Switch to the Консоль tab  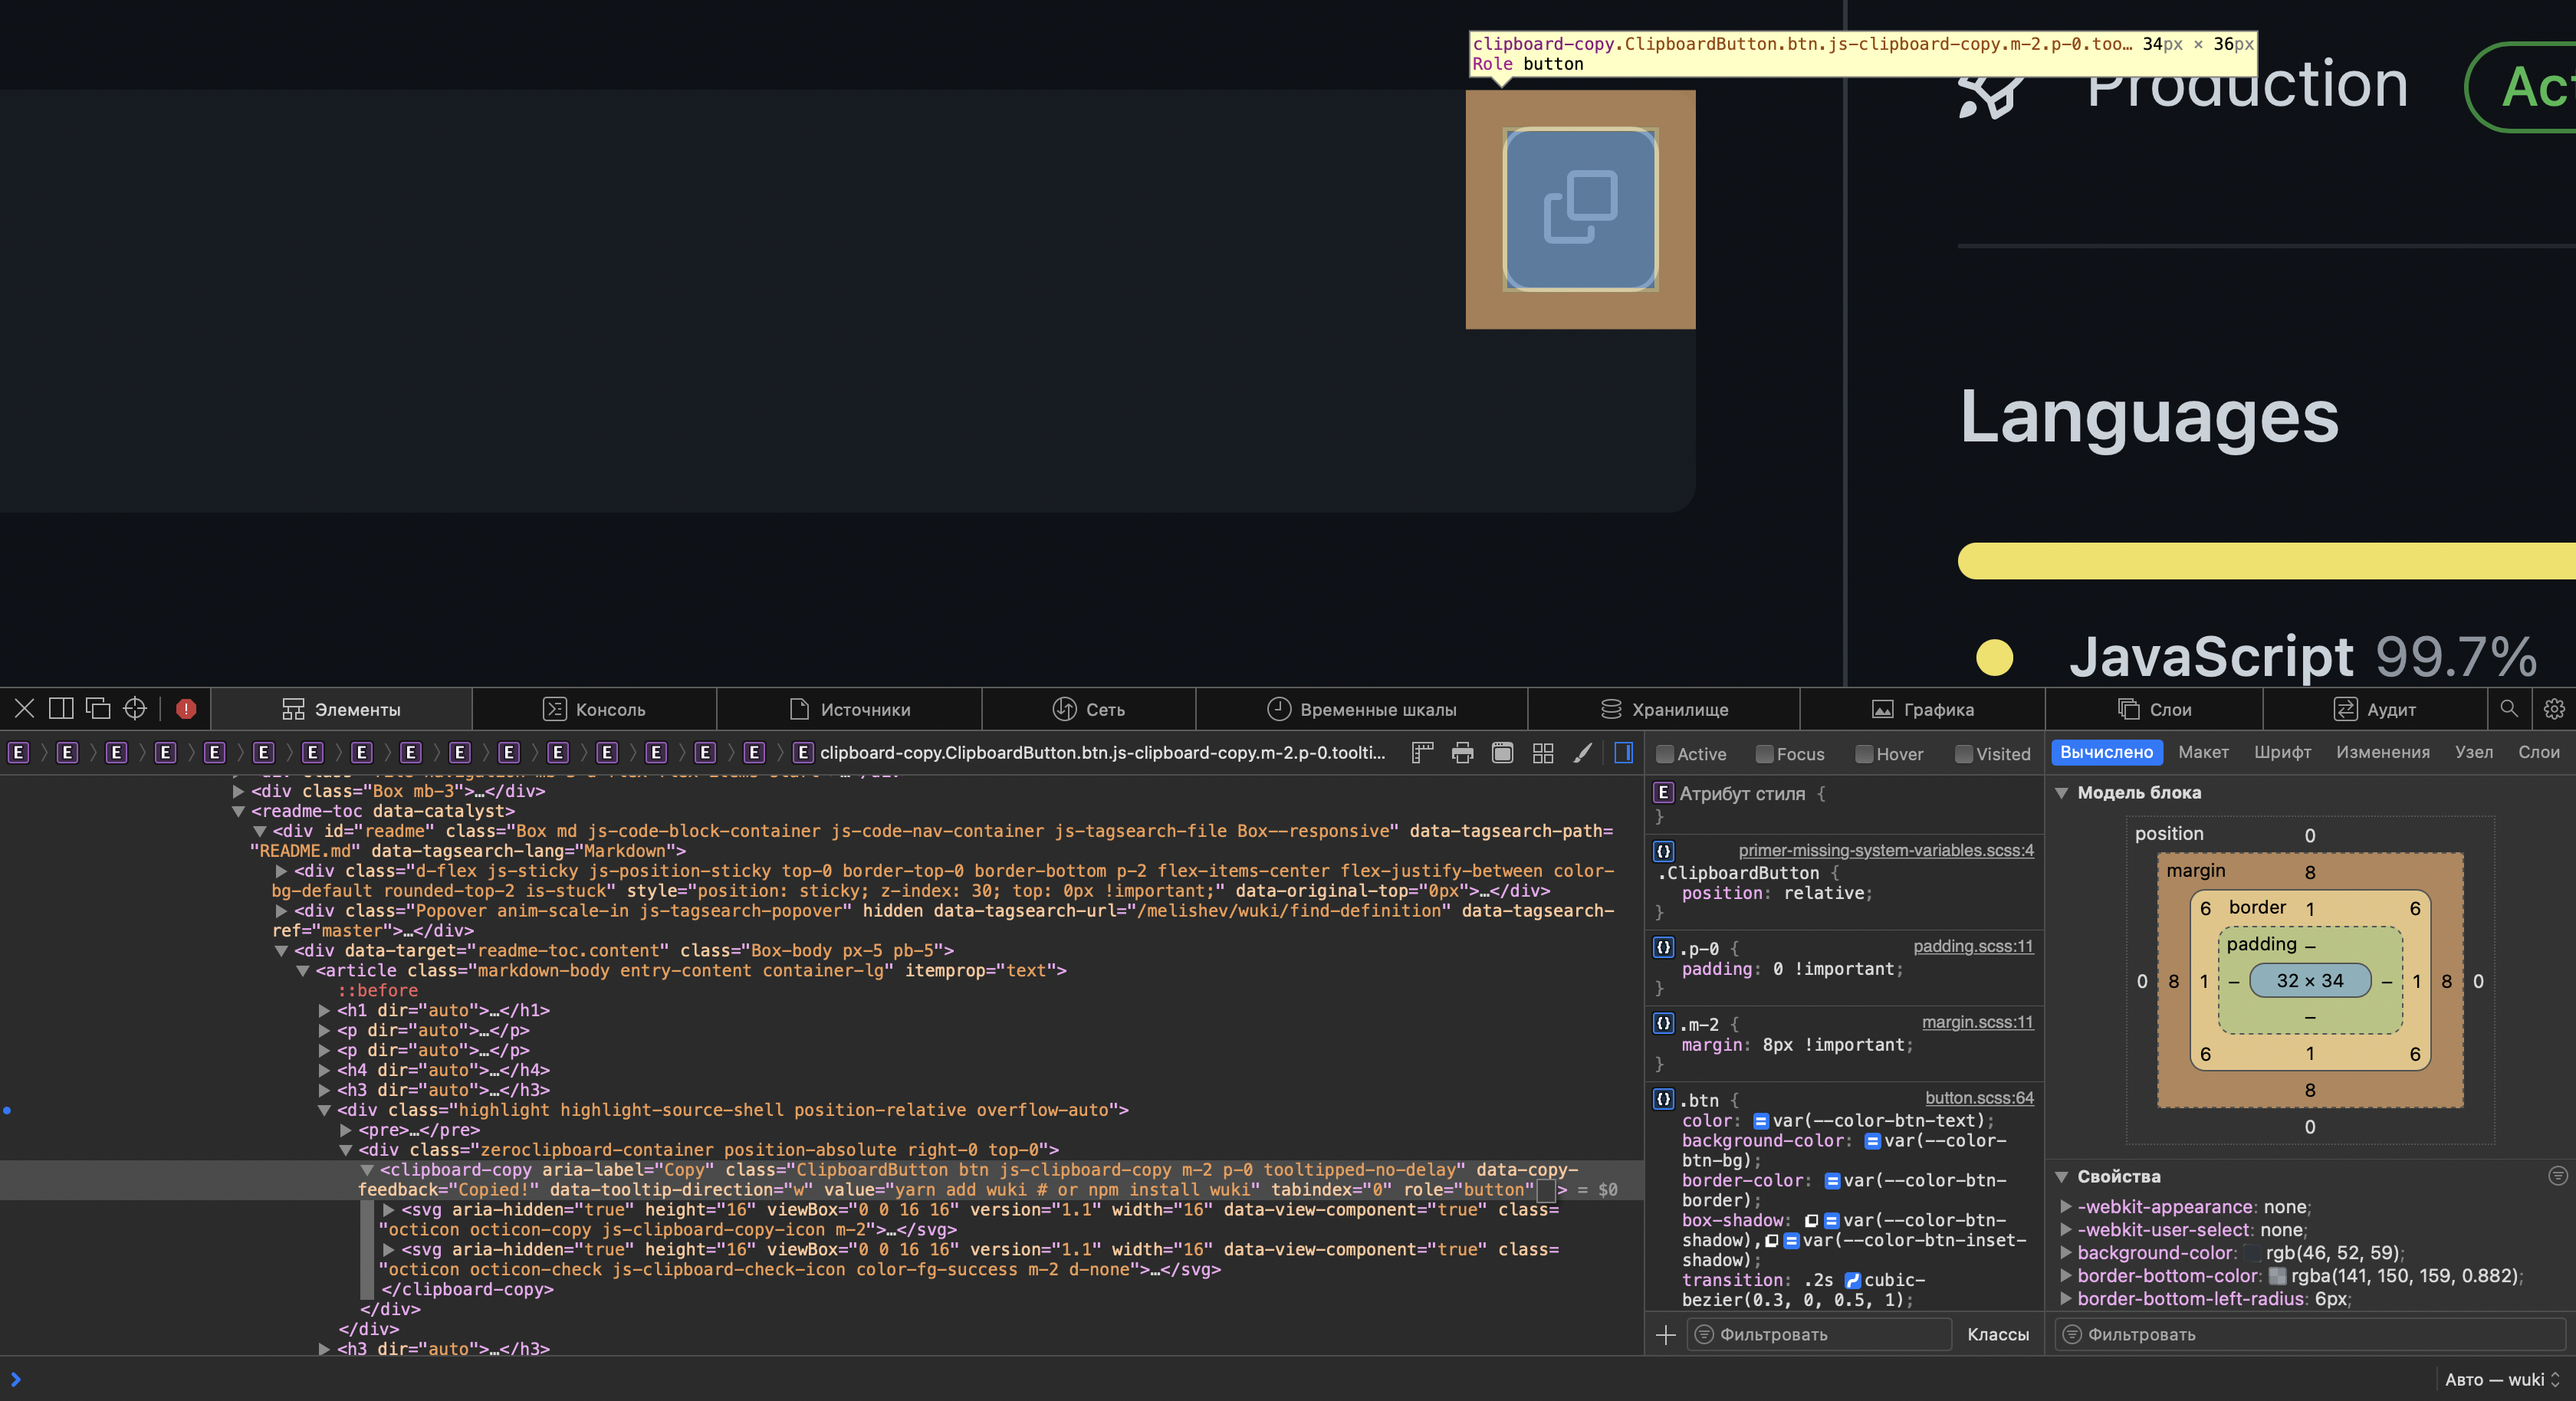tap(594, 709)
